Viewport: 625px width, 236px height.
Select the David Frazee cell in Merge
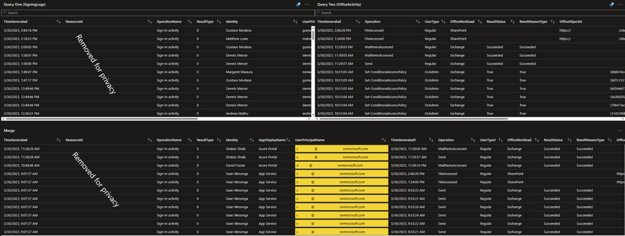click(x=236, y=165)
